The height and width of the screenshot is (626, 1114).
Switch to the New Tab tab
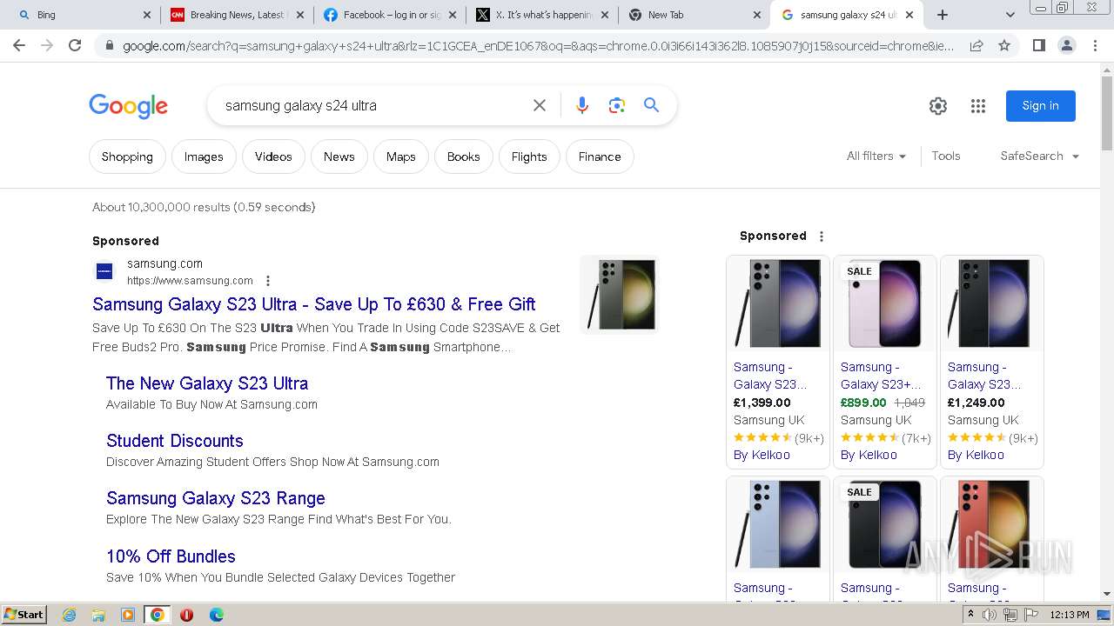[x=693, y=15]
